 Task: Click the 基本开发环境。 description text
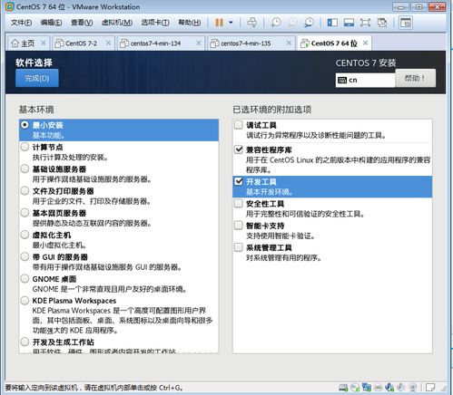270,192
